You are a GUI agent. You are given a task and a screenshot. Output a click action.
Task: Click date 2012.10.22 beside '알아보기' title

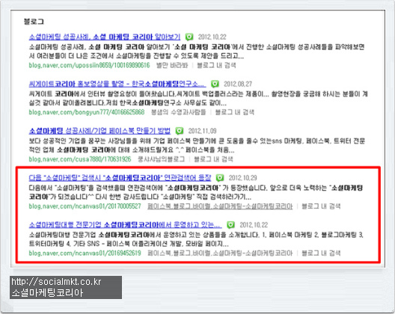[x=212, y=37]
